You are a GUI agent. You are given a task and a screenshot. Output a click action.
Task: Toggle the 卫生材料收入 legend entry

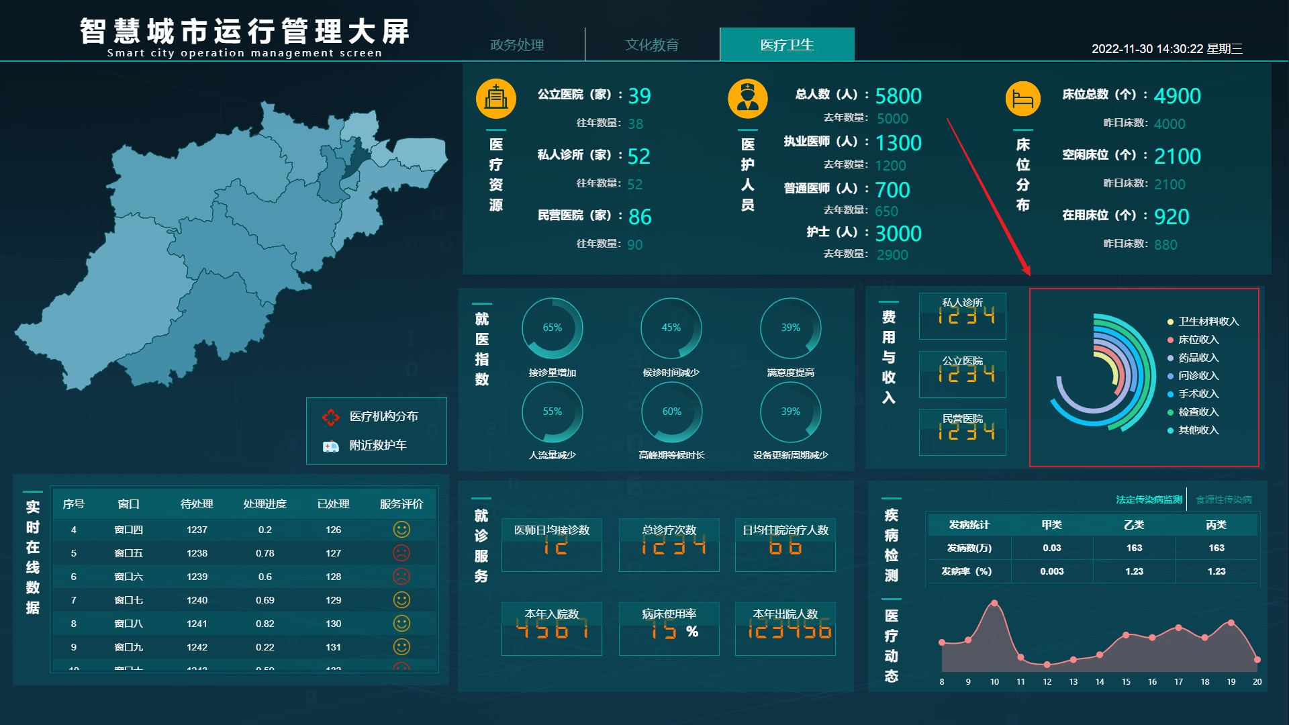1203,322
